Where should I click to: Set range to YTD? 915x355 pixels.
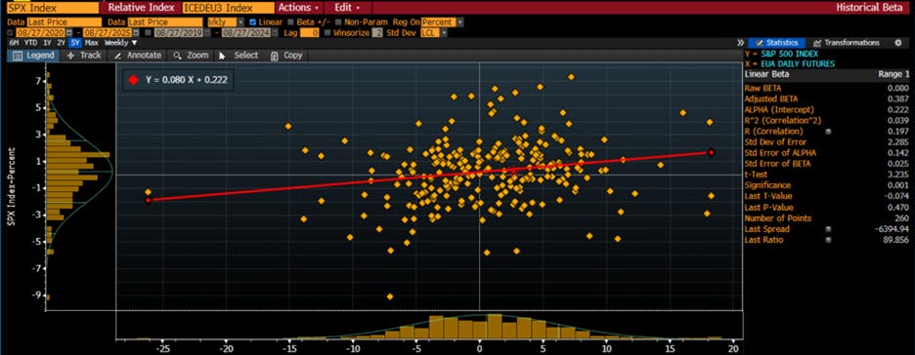tap(31, 43)
